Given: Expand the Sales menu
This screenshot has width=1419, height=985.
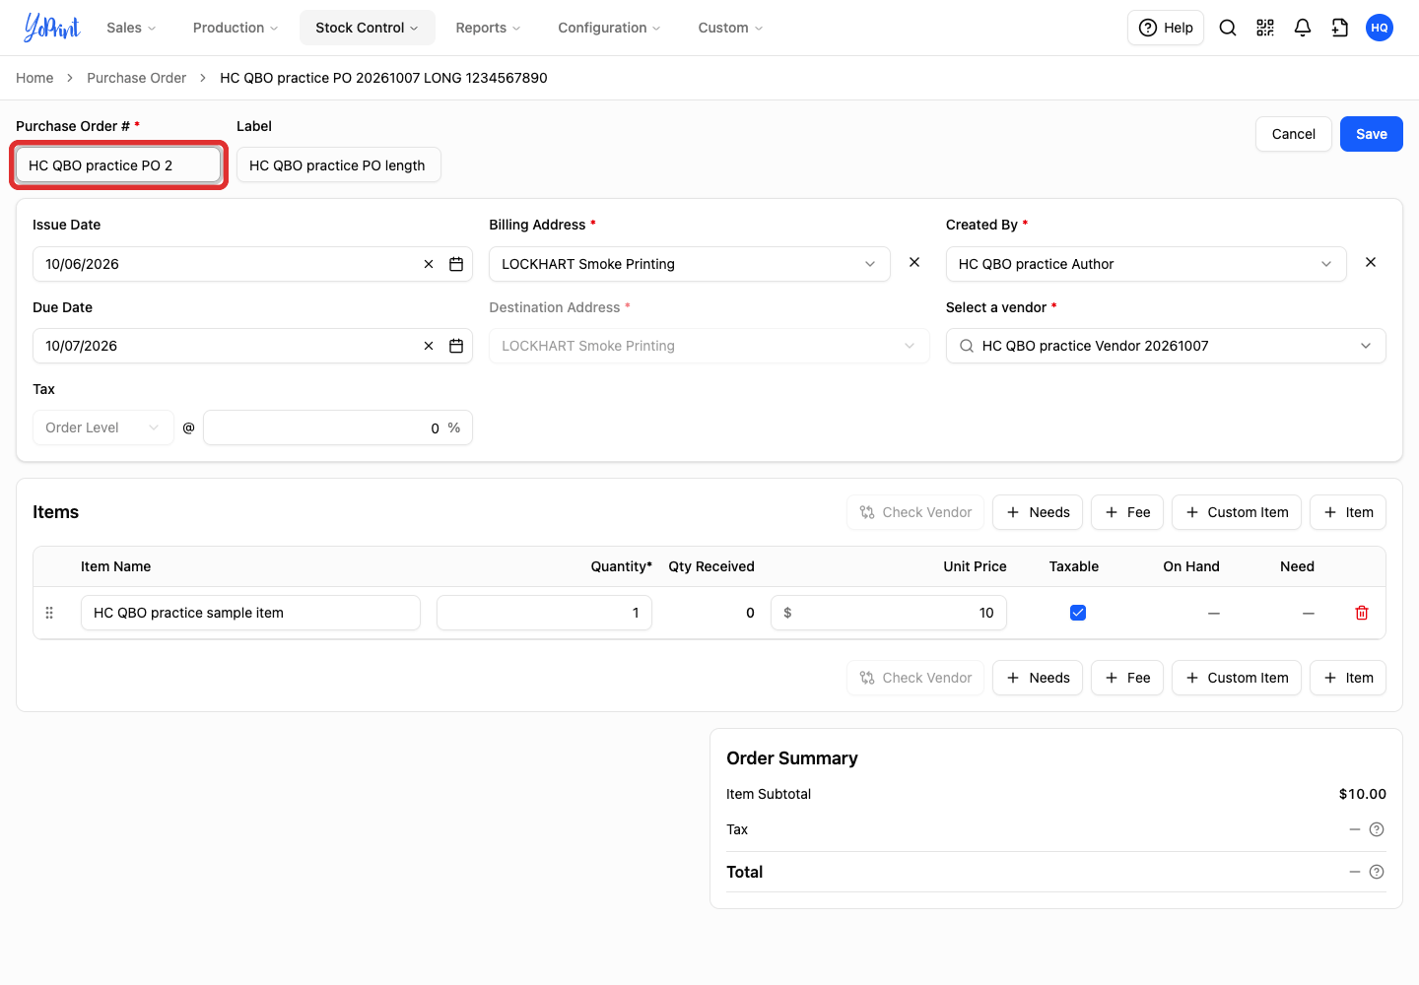Looking at the screenshot, I should (131, 28).
